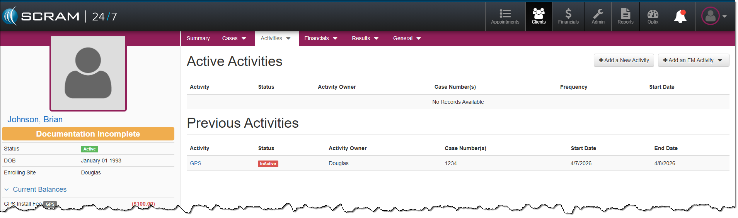
Task: Switch to the Summary tab
Action: (x=198, y=38)
